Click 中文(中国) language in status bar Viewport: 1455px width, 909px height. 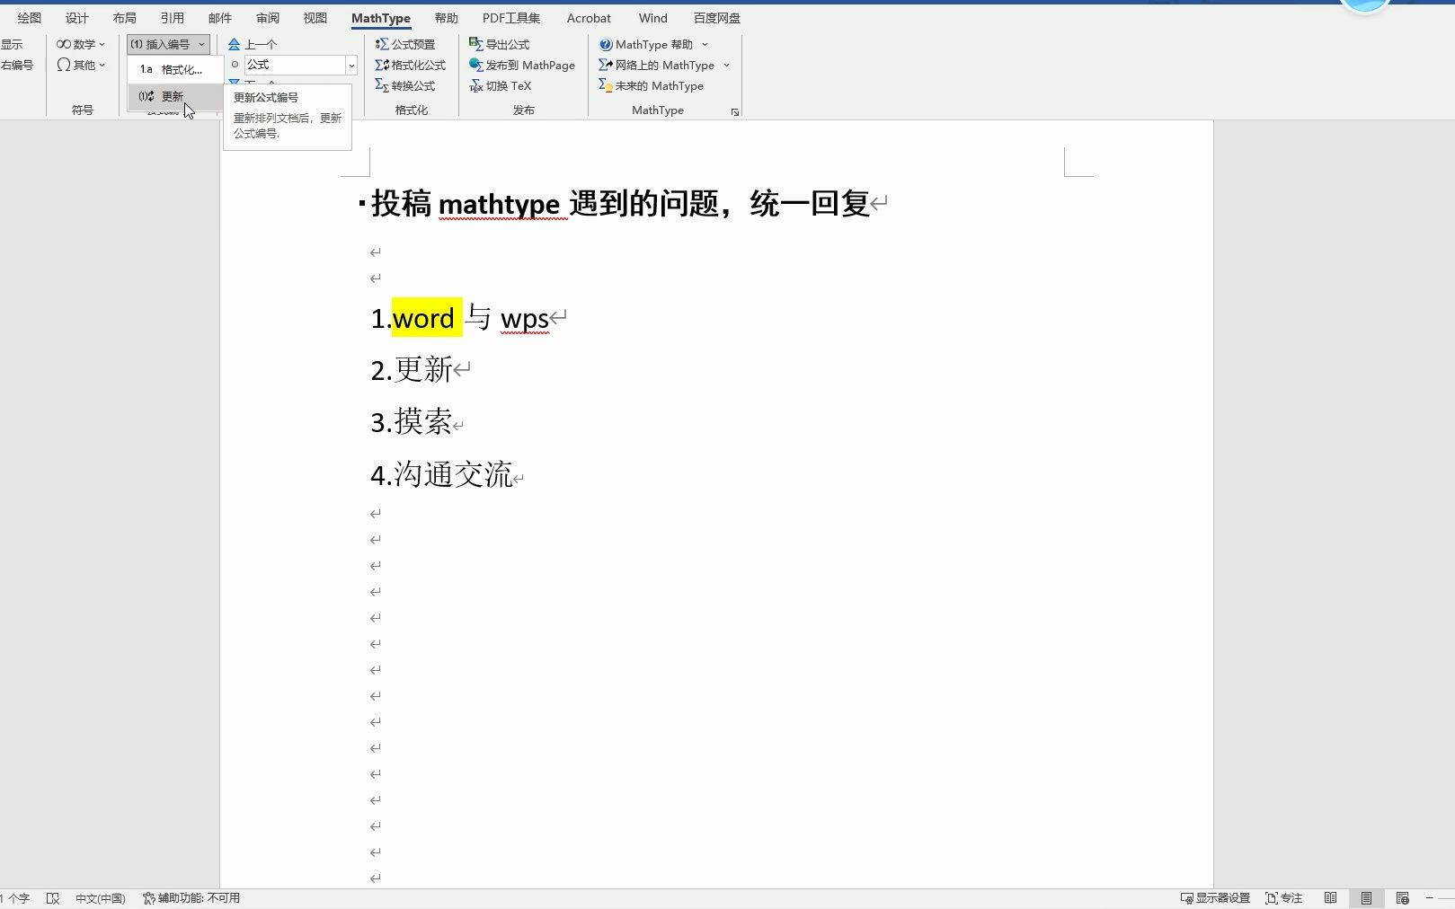pos(101,898)
